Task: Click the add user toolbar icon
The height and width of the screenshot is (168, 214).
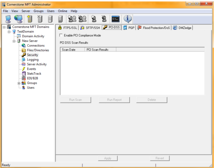Action: [94, 19]
